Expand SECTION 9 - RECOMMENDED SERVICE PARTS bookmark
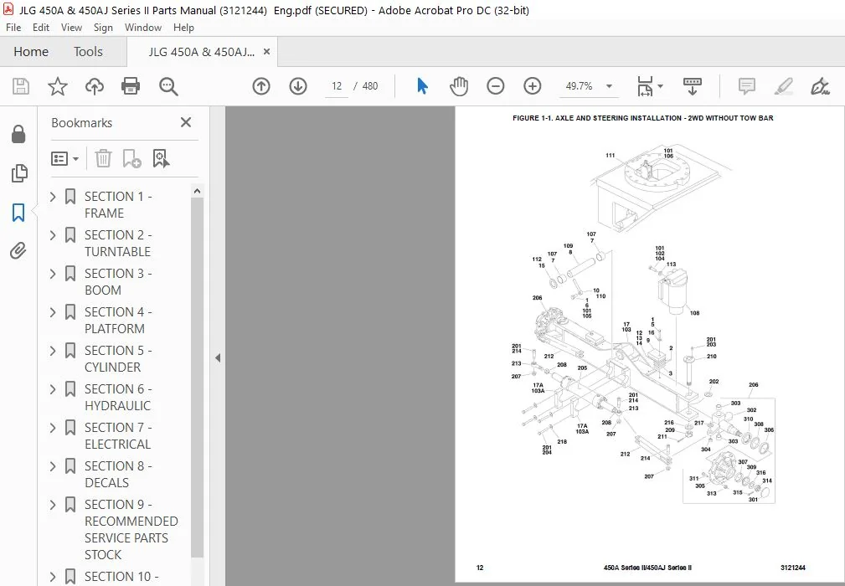 tap(53, 505)
